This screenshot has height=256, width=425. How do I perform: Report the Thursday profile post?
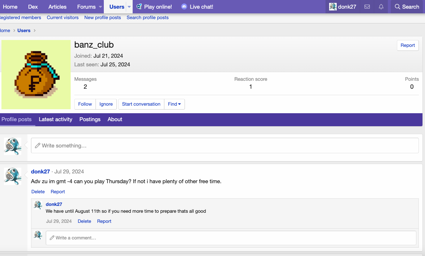point(58,191)
